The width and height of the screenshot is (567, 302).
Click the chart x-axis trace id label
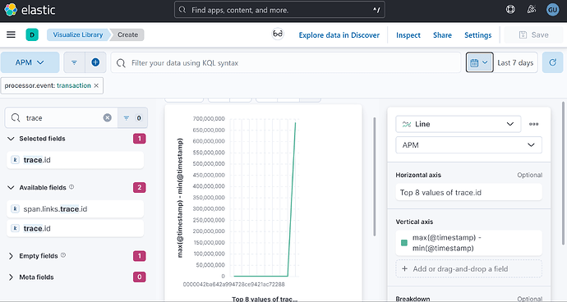[x=233, y=284]
